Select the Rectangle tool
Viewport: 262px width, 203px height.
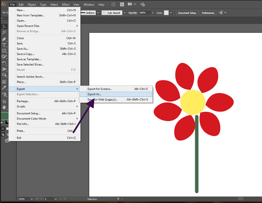4,51
